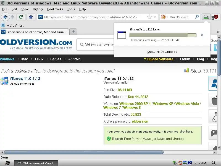Click the 2:17 AM clock
This screenshot has width=221, height=166.
click(x=200, y=163)
